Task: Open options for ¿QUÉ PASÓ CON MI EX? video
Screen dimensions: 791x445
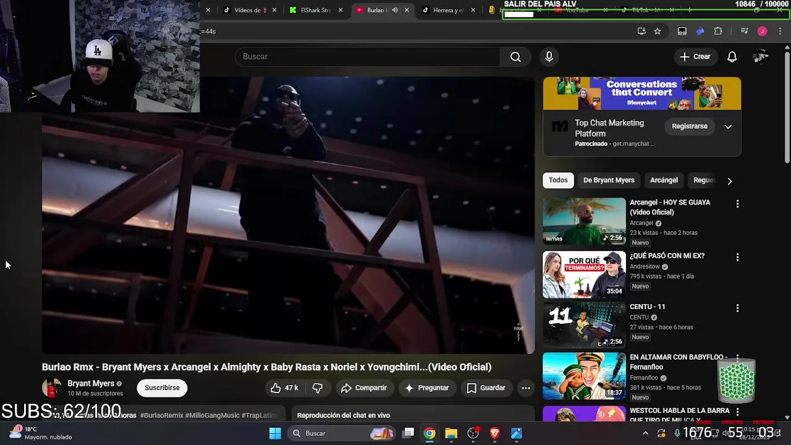Action: tap(737, 257)
